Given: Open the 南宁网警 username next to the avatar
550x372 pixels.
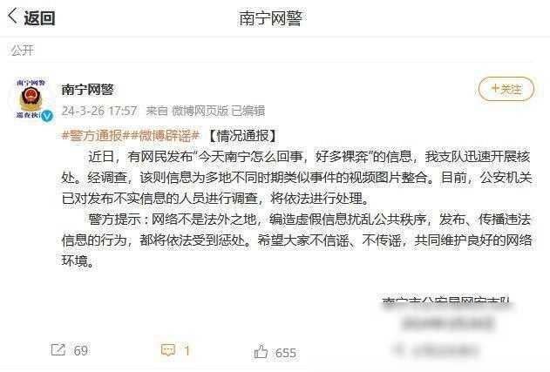Looking at the screenshot, I should [88, 90].
